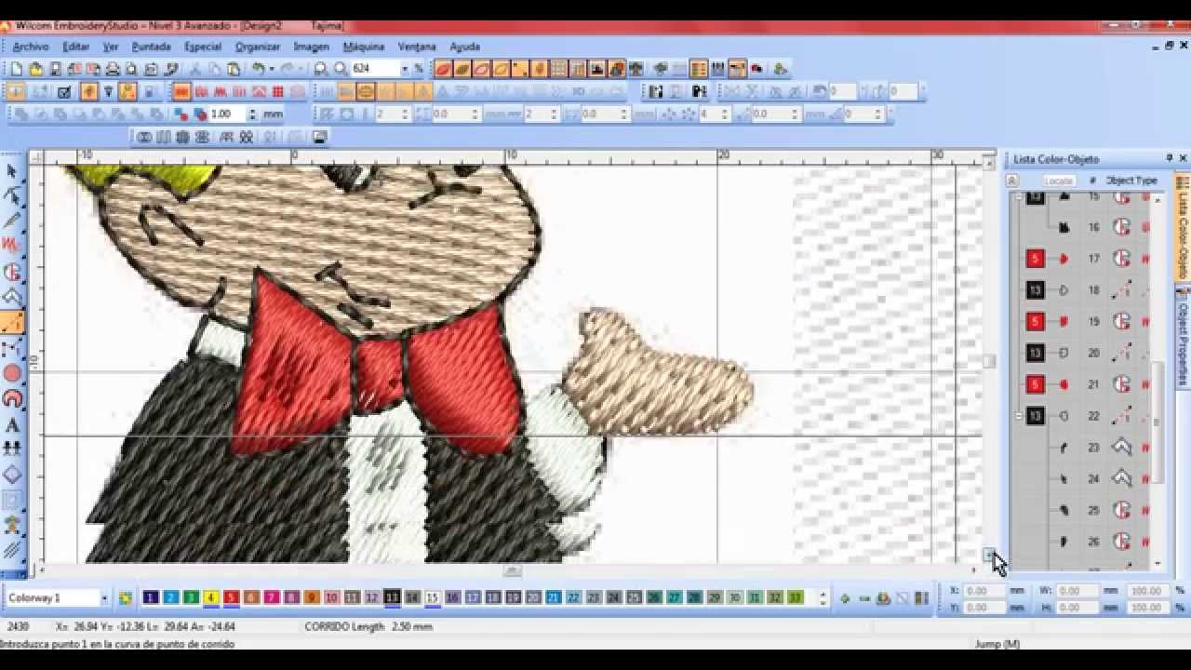Click the red satin stitch type icon
This screenshot has height=670, width=1191.
pyautogui.click(x=181, y=91)
